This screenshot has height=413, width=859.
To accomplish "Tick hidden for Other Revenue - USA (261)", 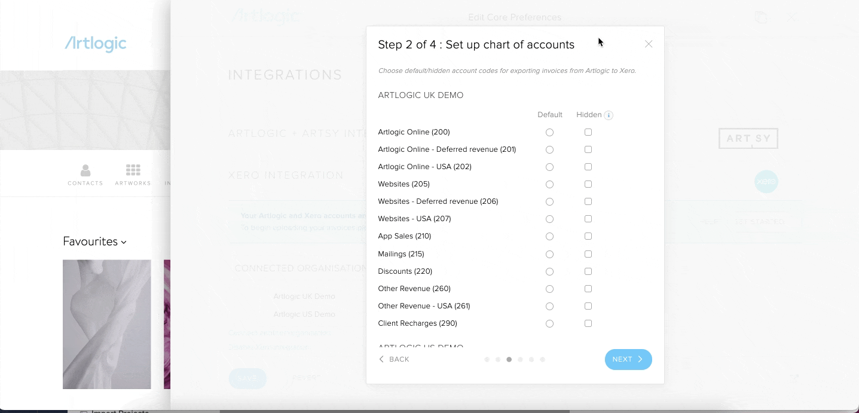I will coord(588,306).
